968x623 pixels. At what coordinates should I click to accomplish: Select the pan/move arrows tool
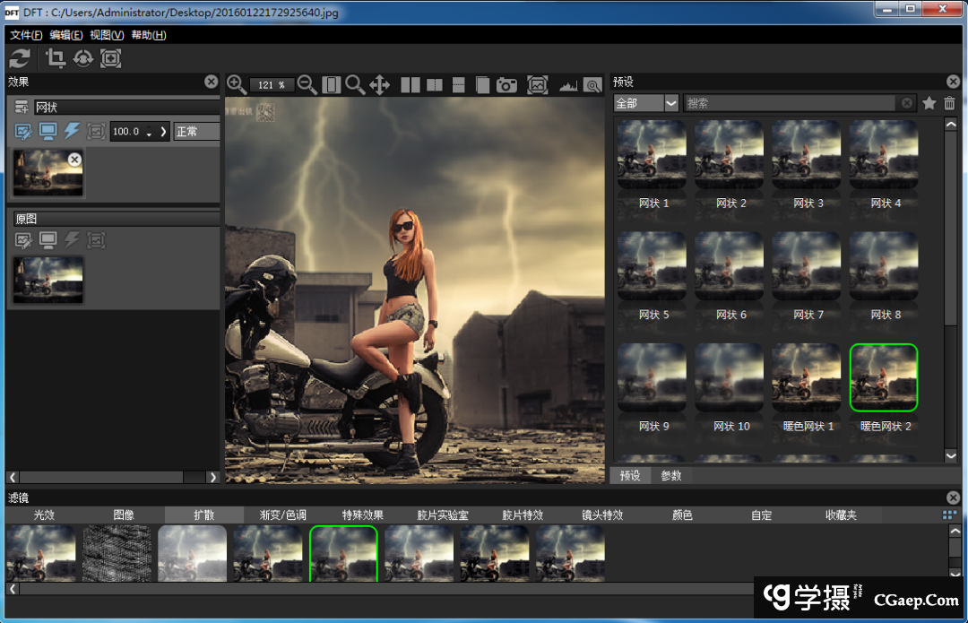point(379,85)
